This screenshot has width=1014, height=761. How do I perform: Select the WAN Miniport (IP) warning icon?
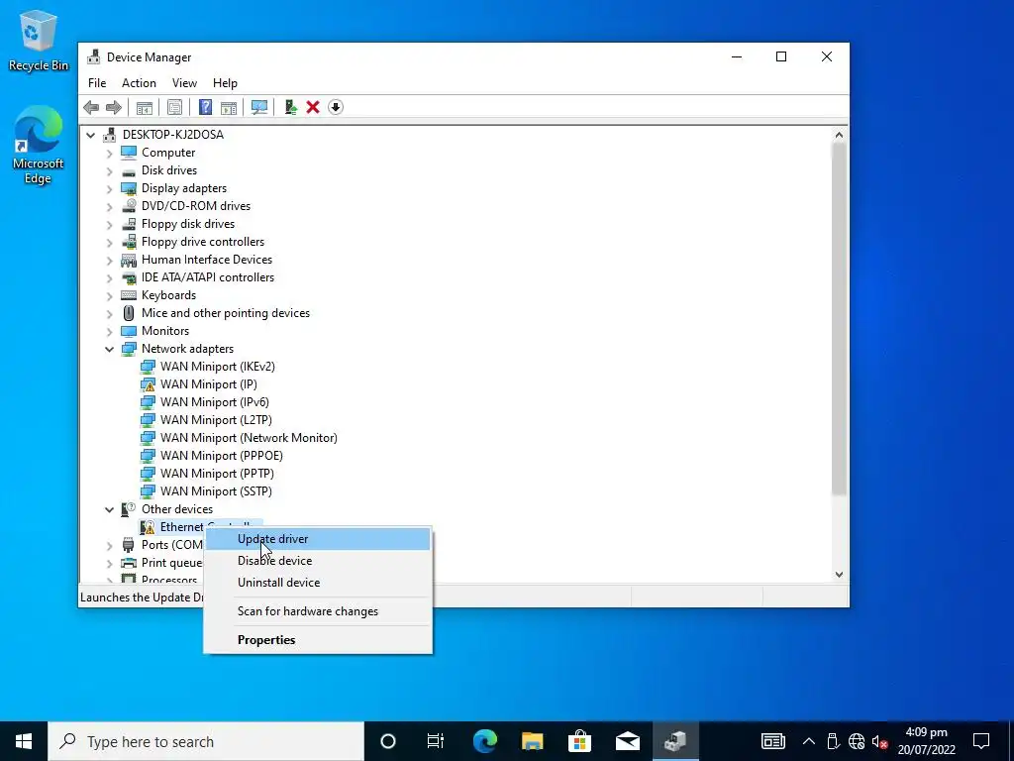tap(149, 384)
